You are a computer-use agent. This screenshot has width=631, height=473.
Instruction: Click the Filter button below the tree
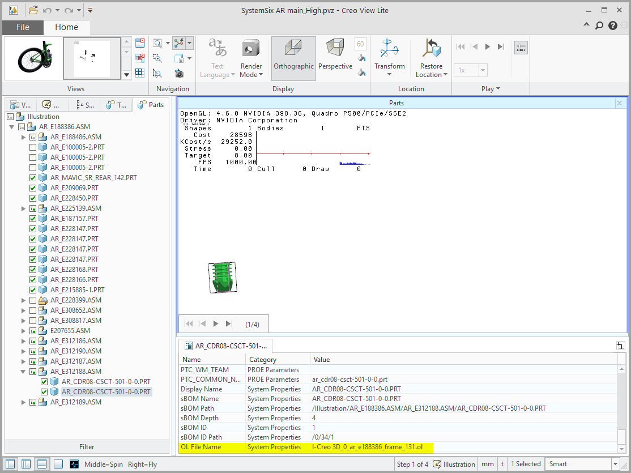click(87, 447)
